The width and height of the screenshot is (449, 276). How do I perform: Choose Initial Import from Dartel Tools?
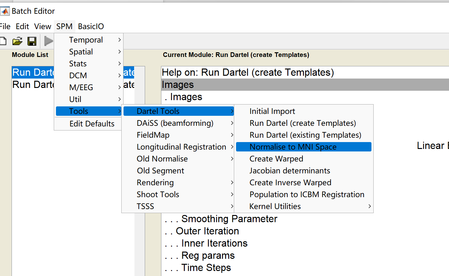coord(304,111)
